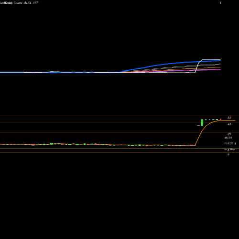Click the tall green candlestick bar
Image resolution: width=239 pixels, height=239 pixels.
pos(202,123)
